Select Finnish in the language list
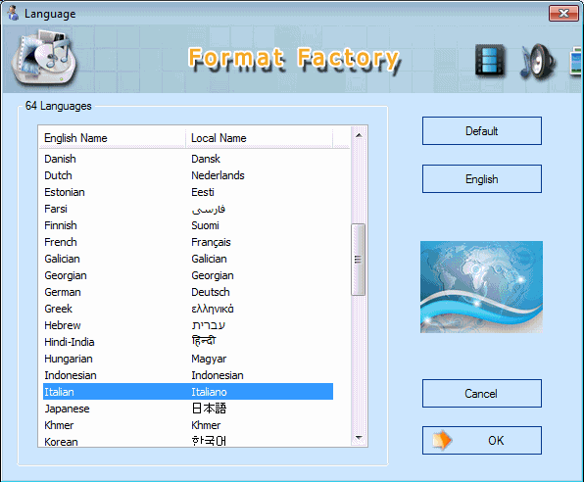 [x=61, y=225]
